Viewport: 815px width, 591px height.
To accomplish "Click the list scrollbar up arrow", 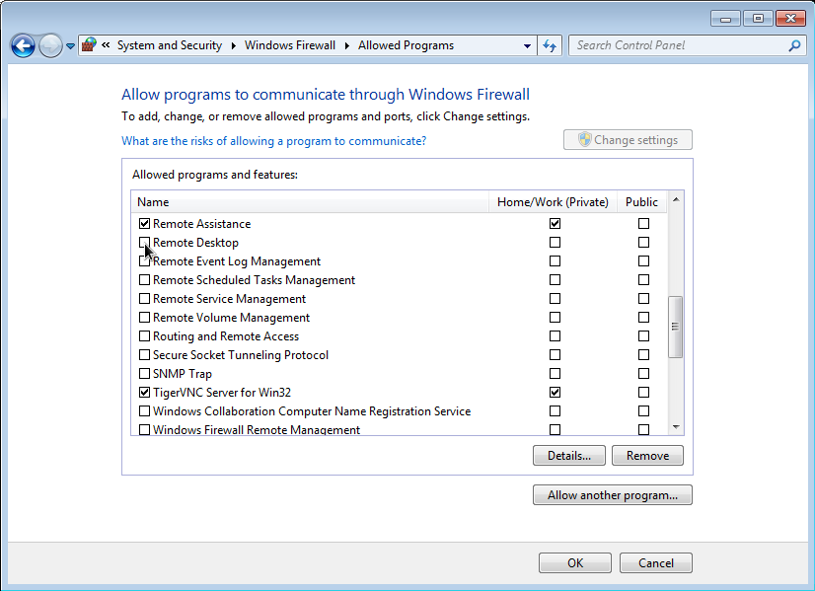I will click(x=676, y=199).
